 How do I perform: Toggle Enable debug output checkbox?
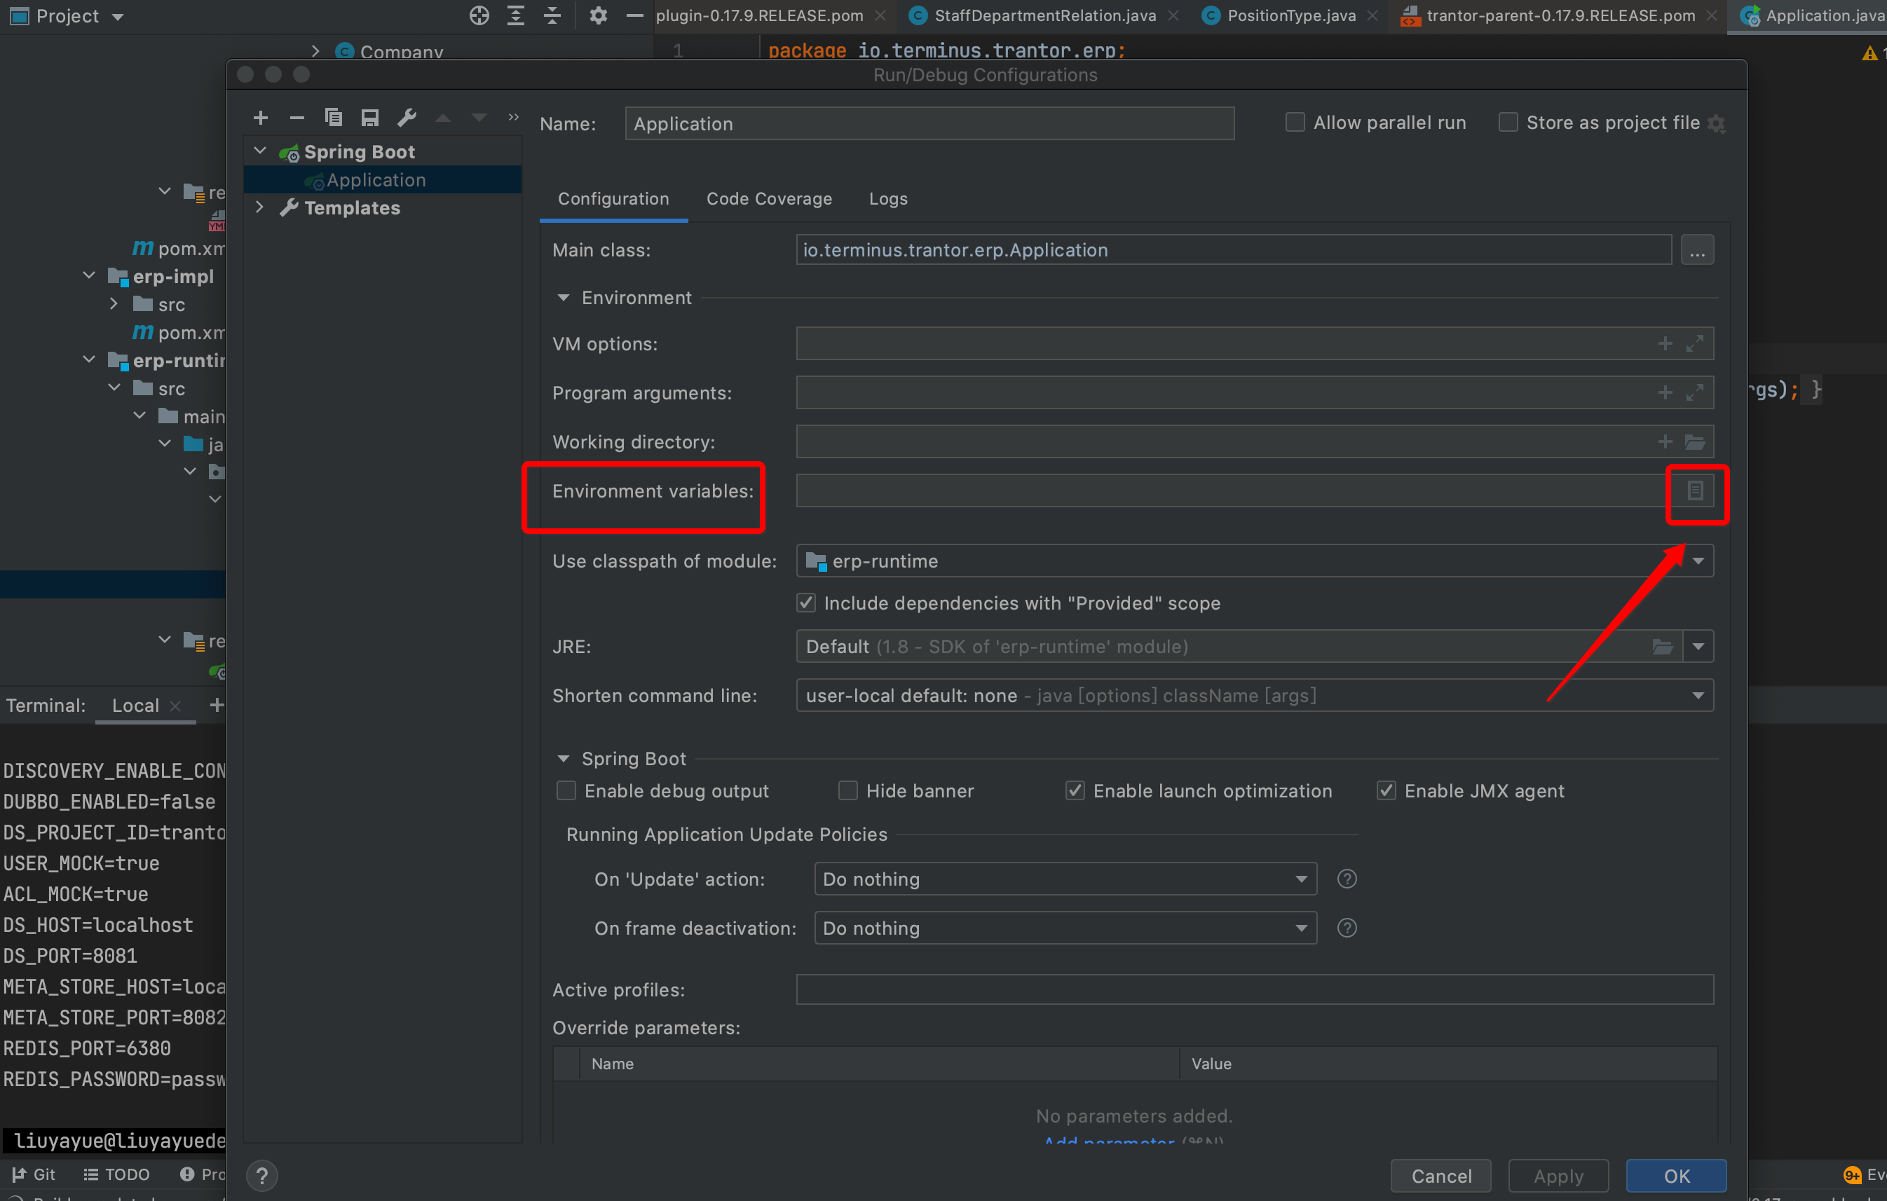coord(566,791)
